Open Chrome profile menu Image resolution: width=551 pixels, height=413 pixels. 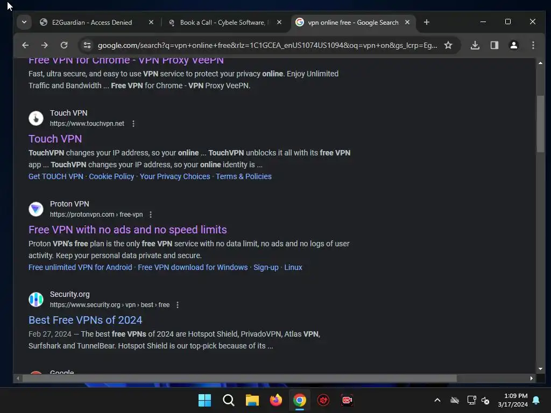pyautogui.click(x=514, y=45)
